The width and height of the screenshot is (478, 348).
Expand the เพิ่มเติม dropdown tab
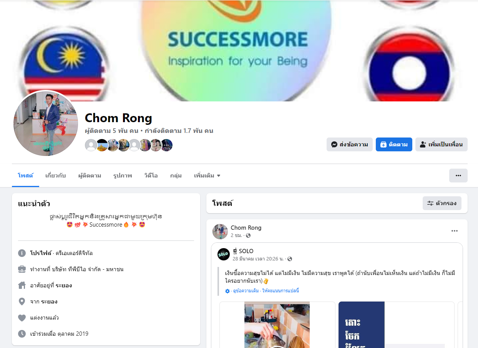(207, 176)
